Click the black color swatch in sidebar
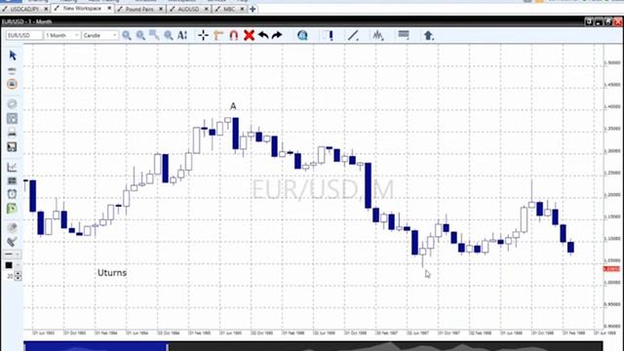 9,265
